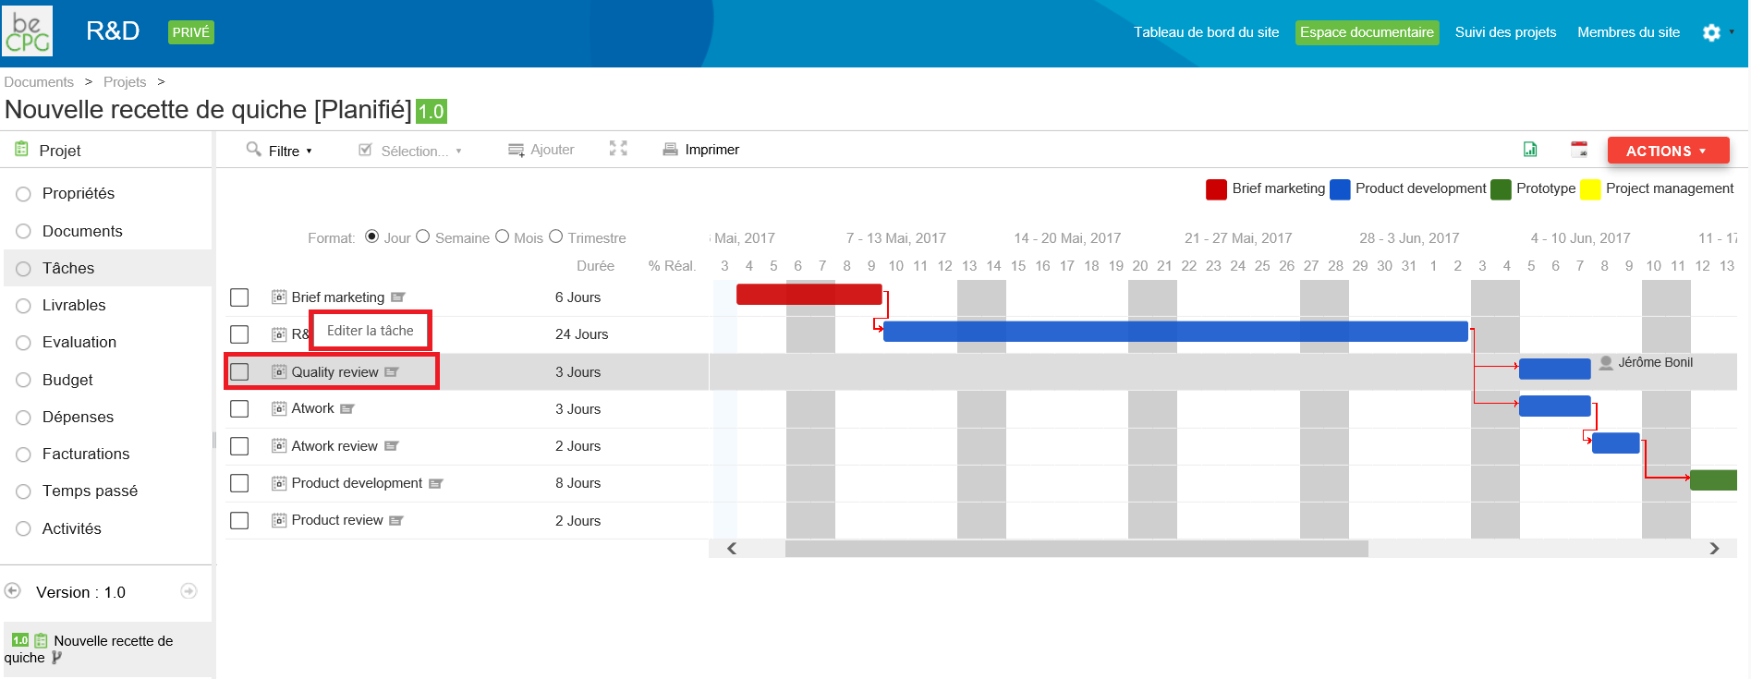Screen dimensions: 1751x679
Task: Click the blue Quality review Gantt bar
Action: click(x=1555, y=370)
